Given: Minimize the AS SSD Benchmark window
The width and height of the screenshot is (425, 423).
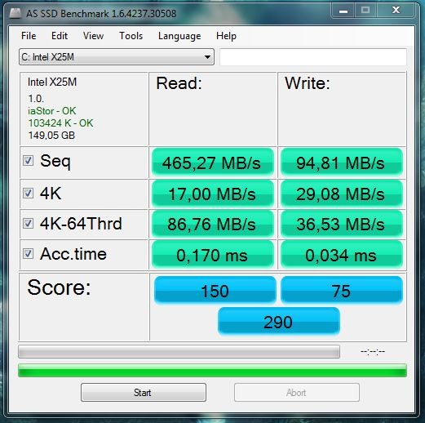Looking at the screenshot, I should (x=343, y=11).
